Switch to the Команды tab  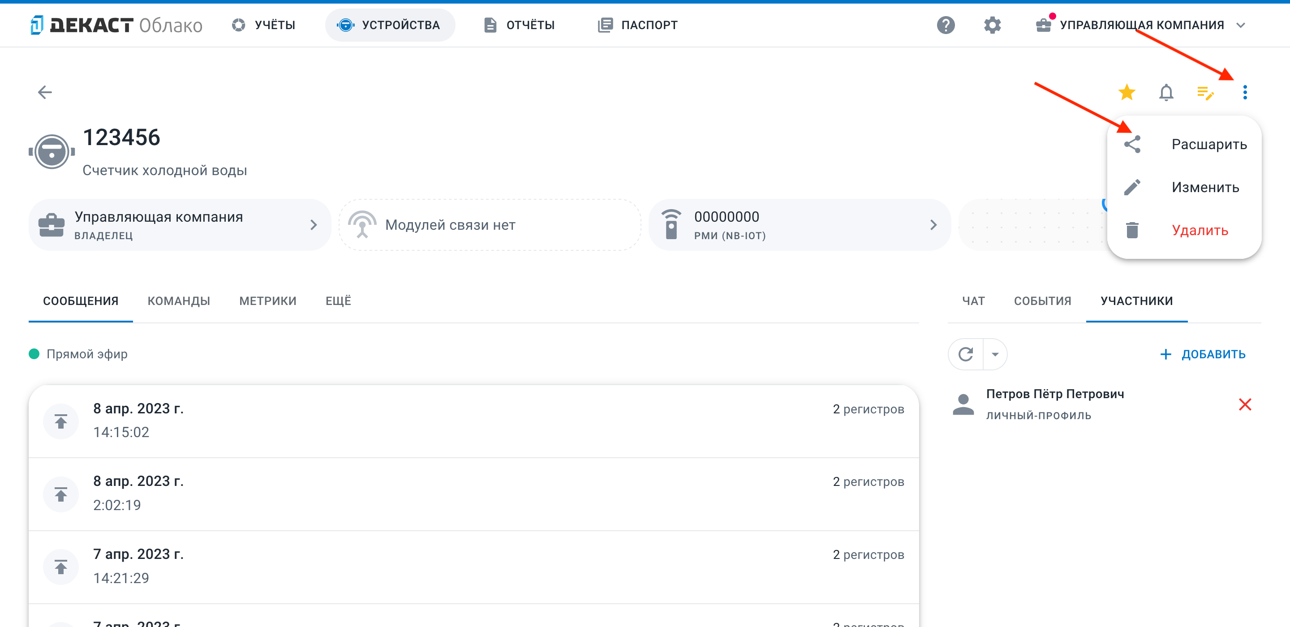point(179,301)
